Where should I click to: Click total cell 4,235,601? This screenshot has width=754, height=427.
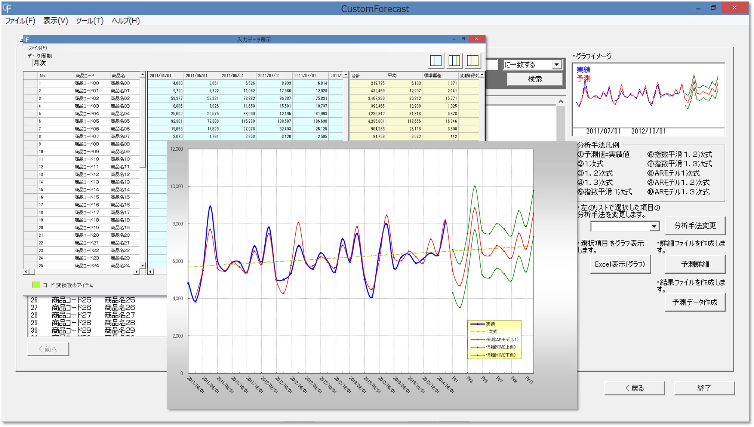pos(368,121)
